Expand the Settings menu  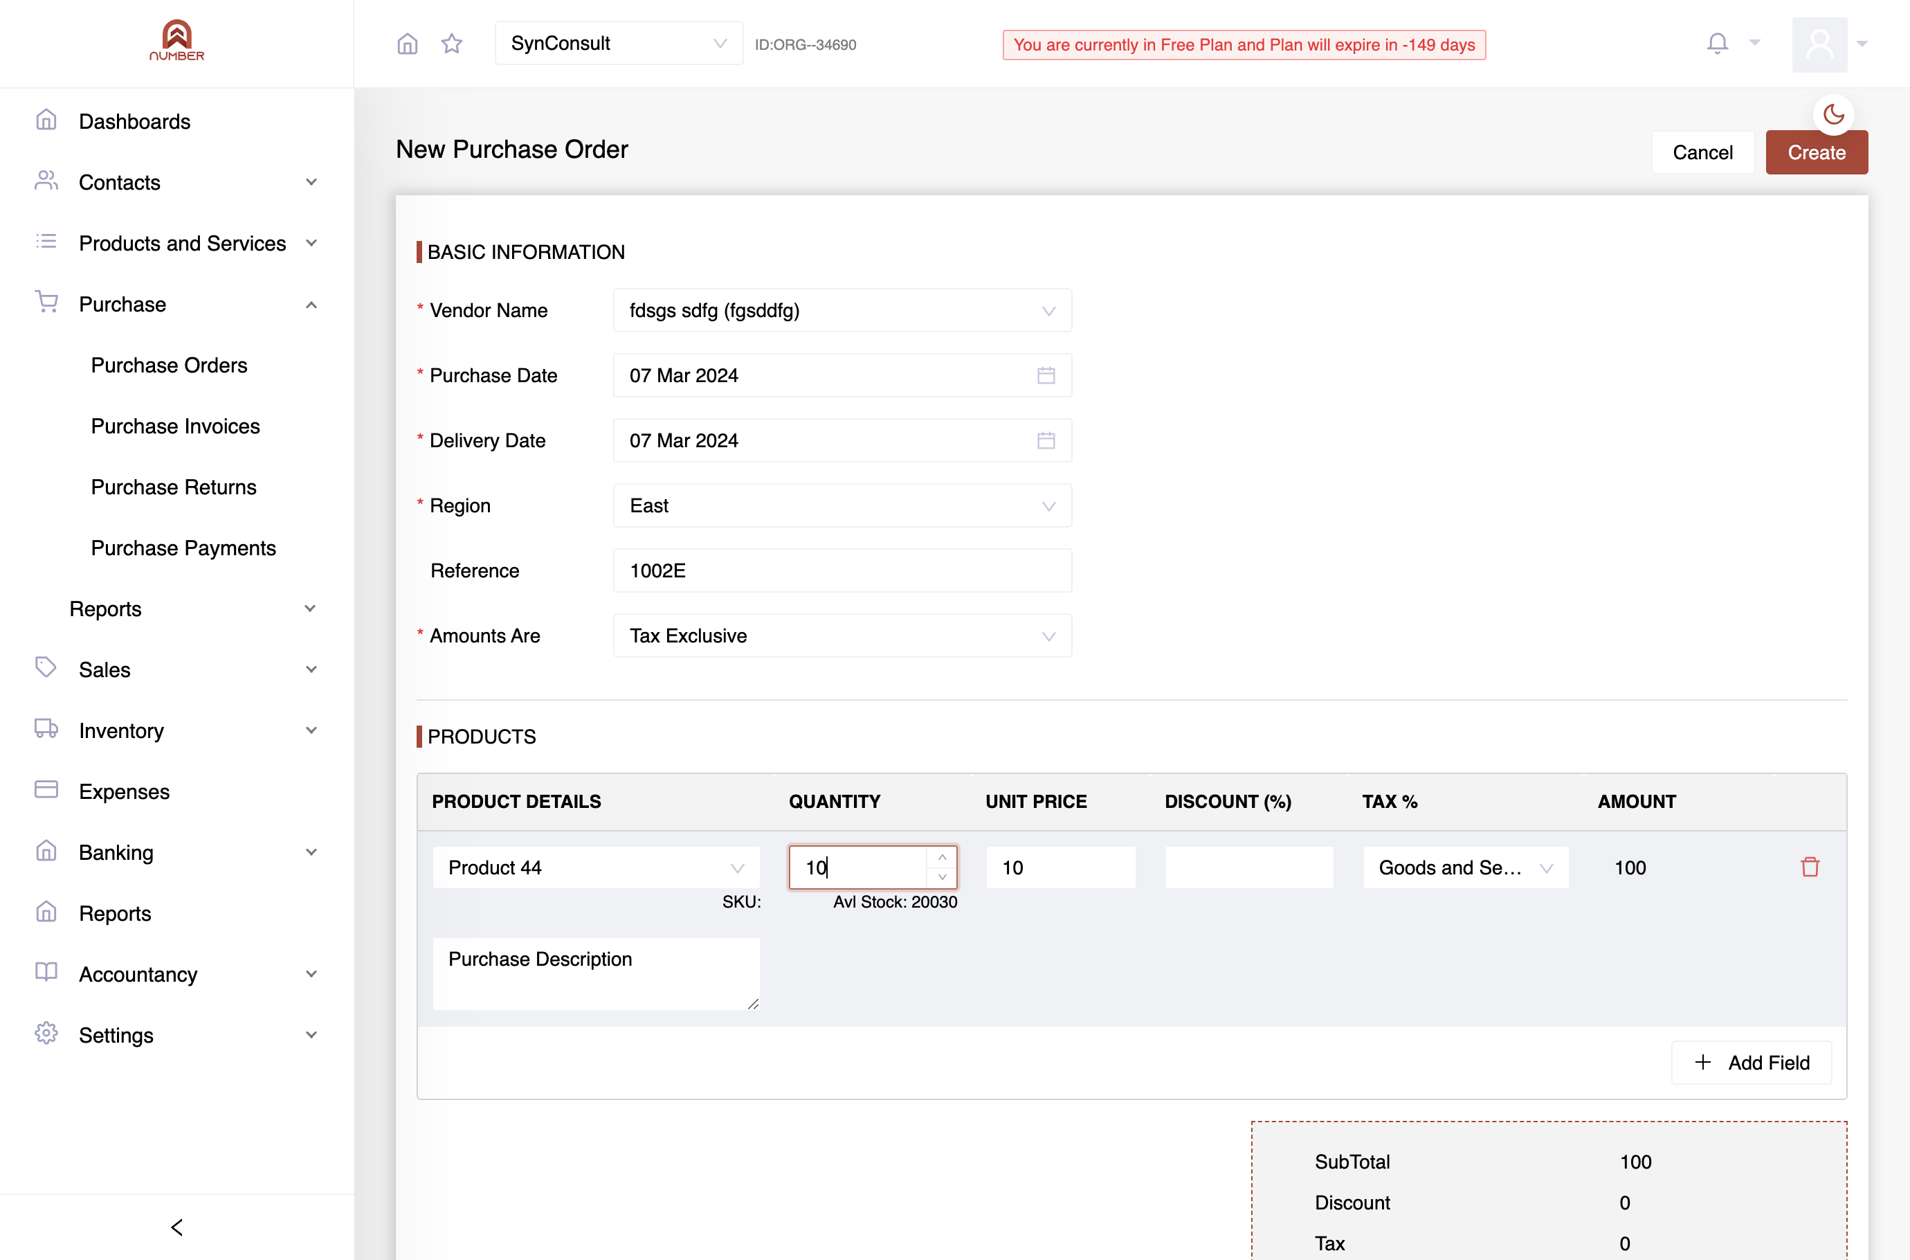click(176, 1036)
